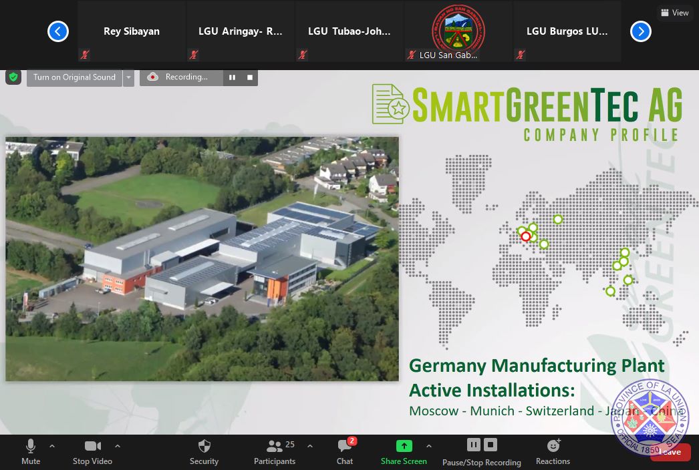Pause recording from the top recording bar
Viewport: 699px width, 470px height.
click(232, 77)
